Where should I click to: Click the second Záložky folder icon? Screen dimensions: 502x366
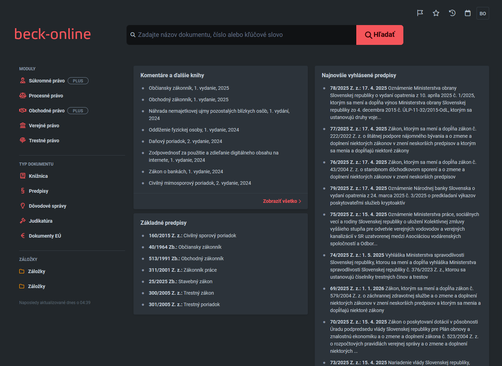click(x=22, y=286)
